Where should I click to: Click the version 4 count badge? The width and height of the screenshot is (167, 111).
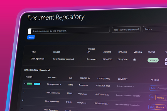(135, 59)
